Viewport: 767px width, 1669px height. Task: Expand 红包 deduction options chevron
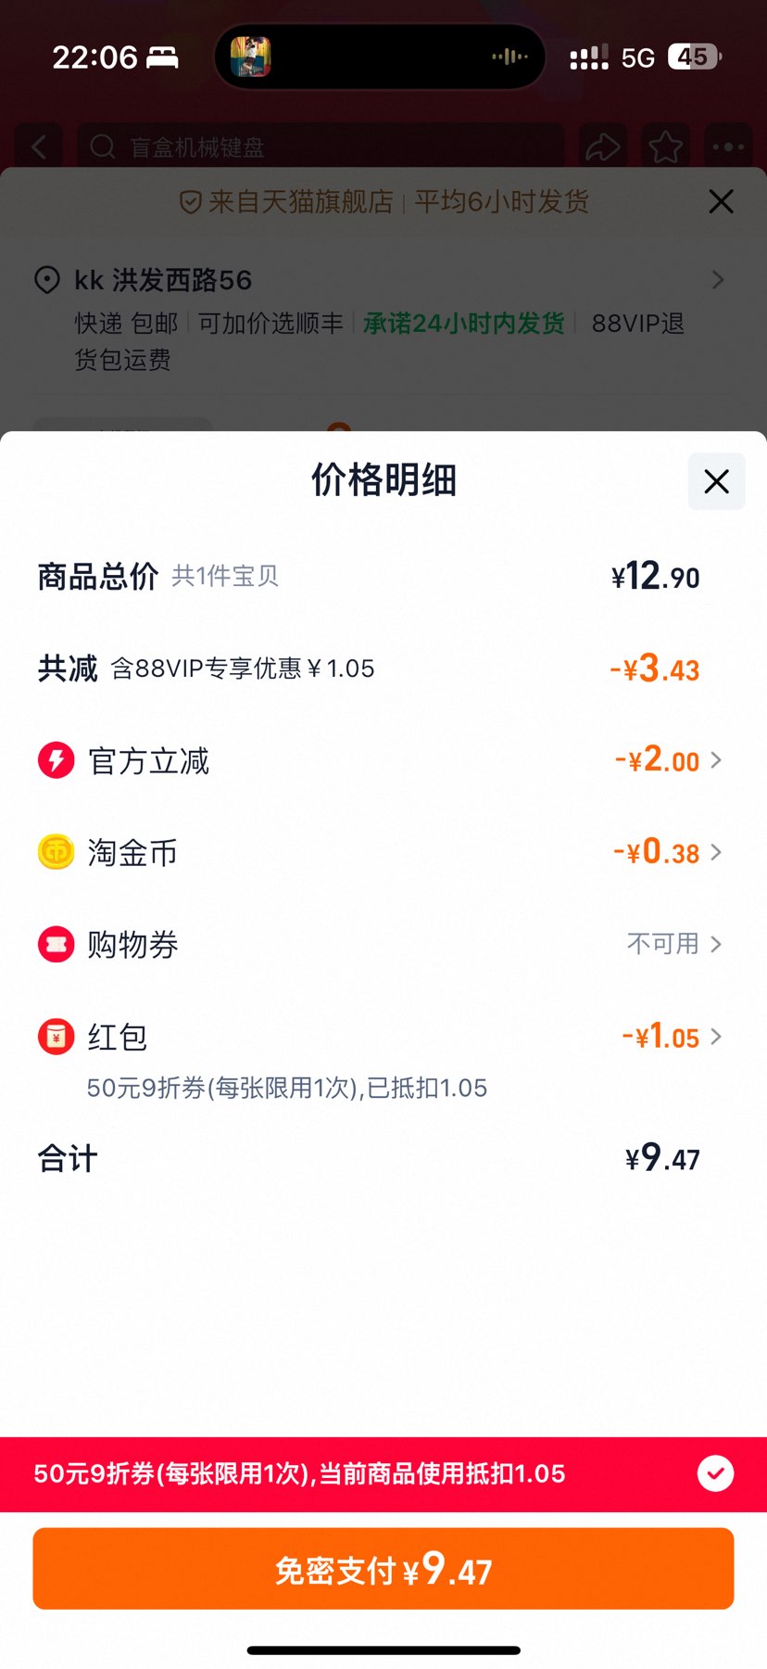point(716,1037)
